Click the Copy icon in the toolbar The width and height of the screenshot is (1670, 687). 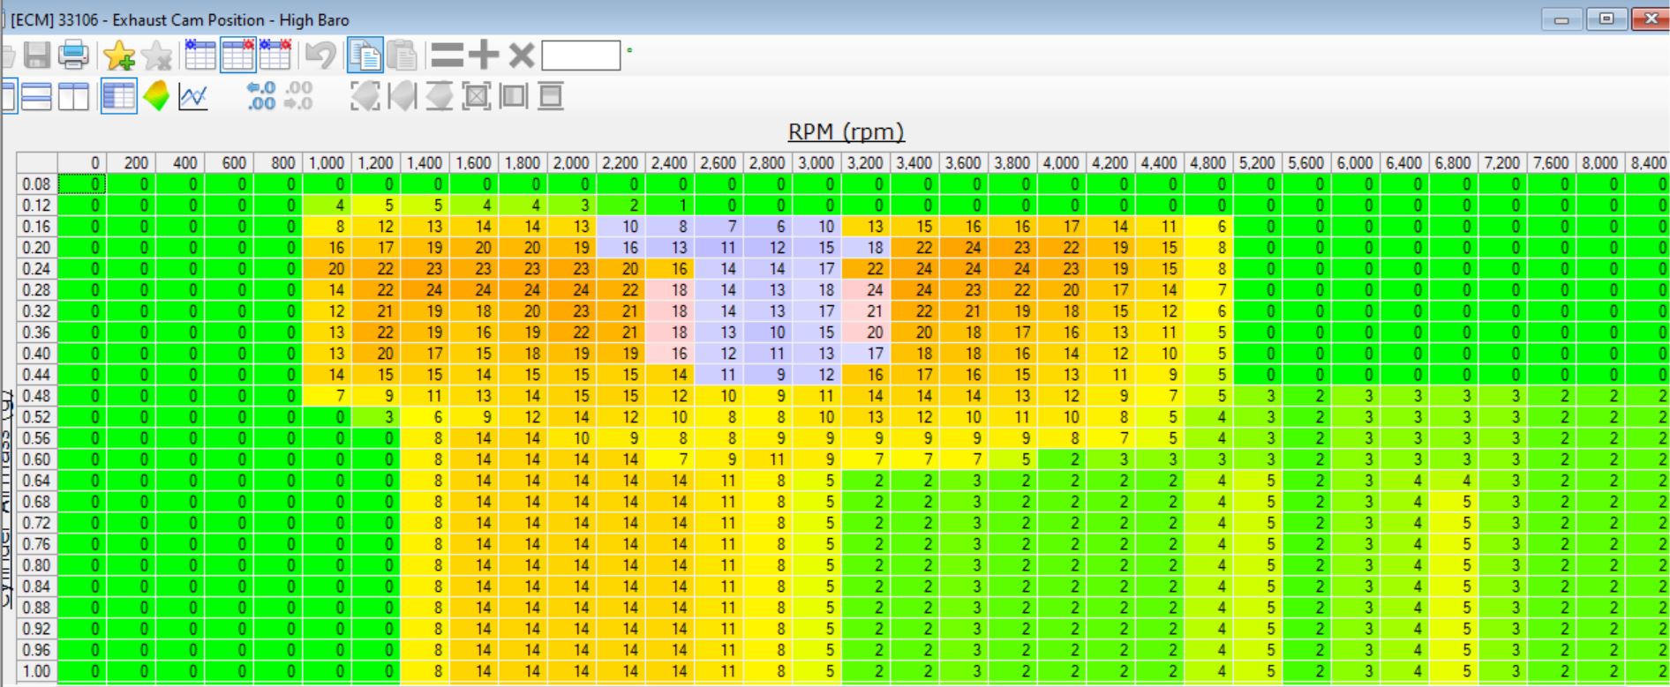point(365,56)
